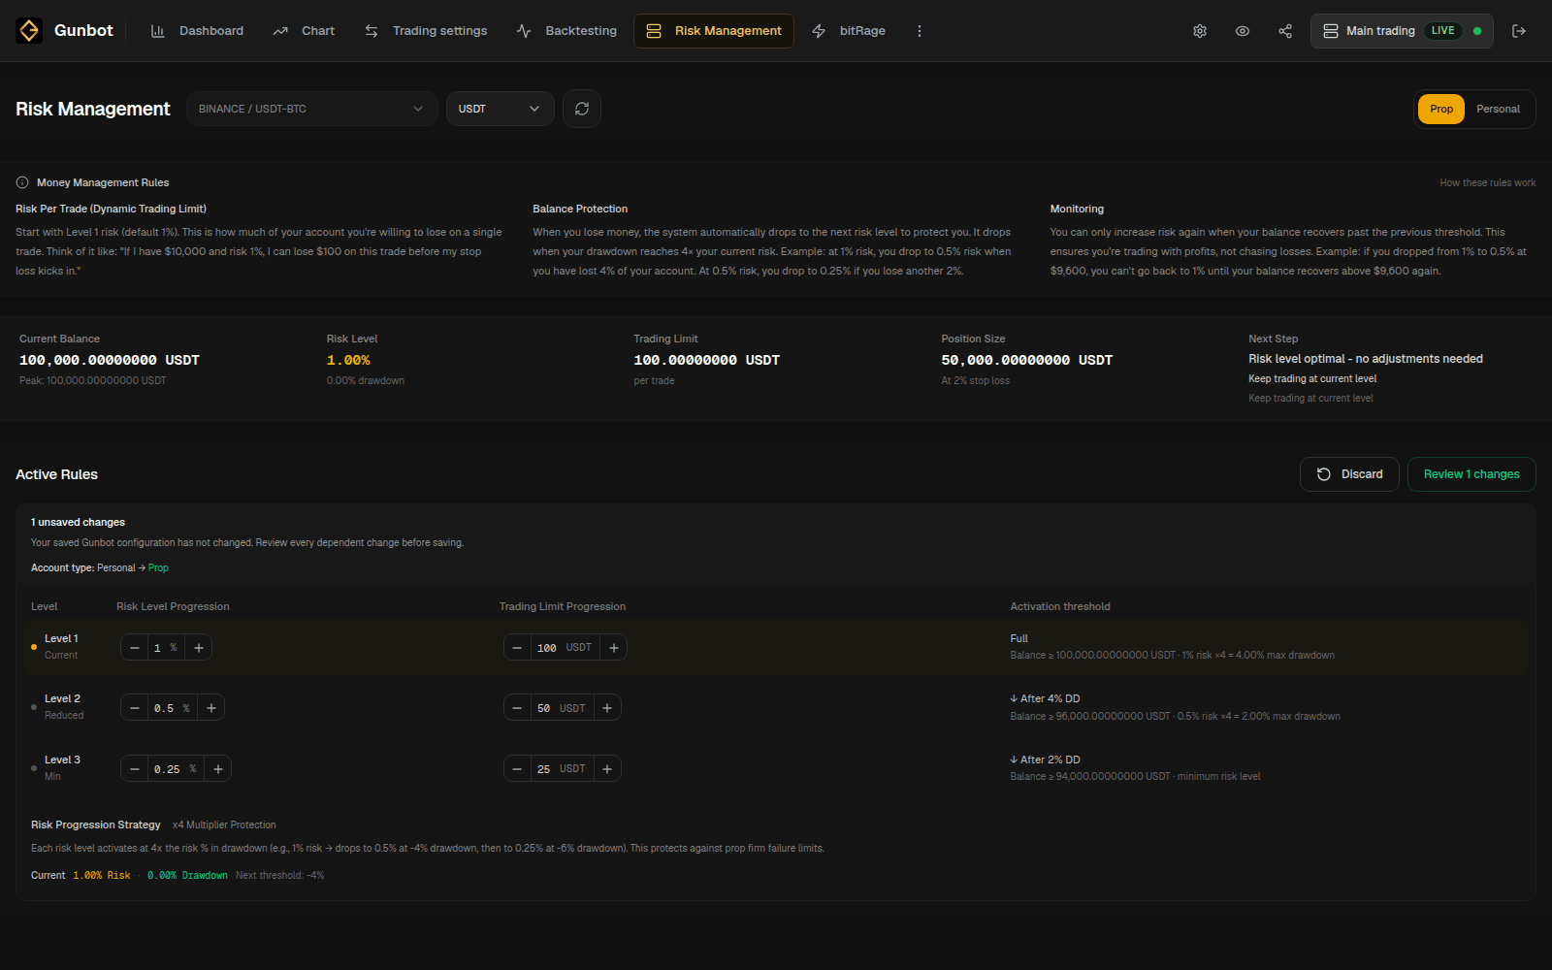
Task: Decrease Level 1 risk percentage
Action: (135, 648)
